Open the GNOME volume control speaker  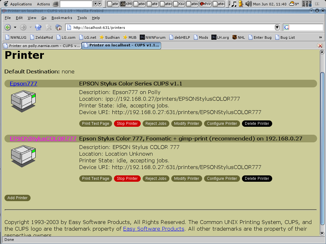click(248, 4)
